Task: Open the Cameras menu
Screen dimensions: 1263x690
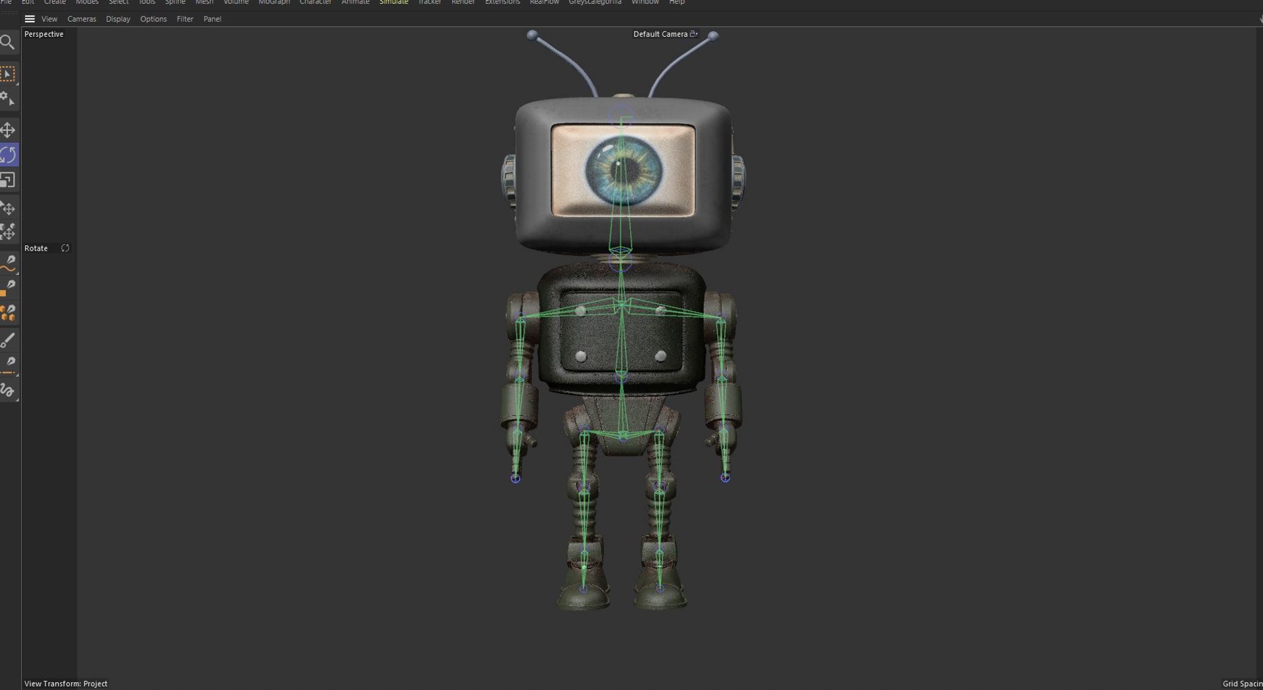Action: click(x=82, y=19)
